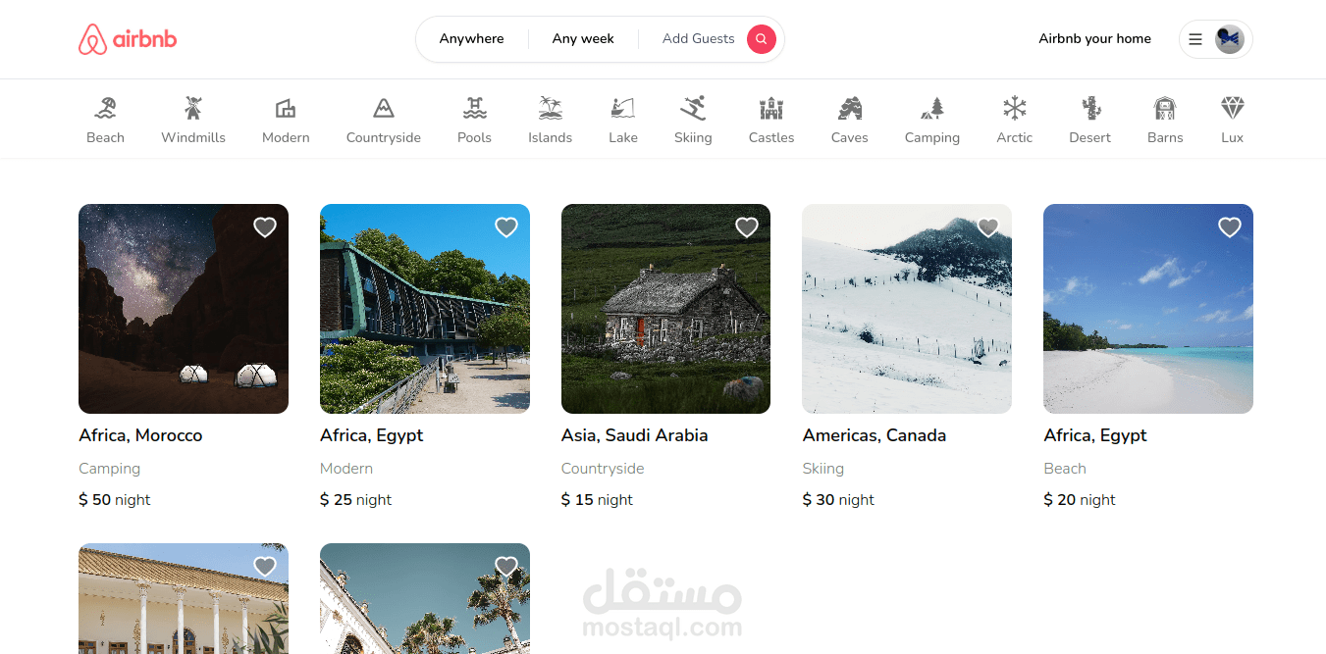
Task: Click the $ 50 night price
Action: tap(115, 500)
